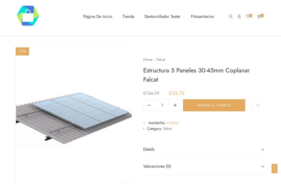Increase quantity with plus button
The height and width of the screenshot is (184, 281).
point(175,105)
